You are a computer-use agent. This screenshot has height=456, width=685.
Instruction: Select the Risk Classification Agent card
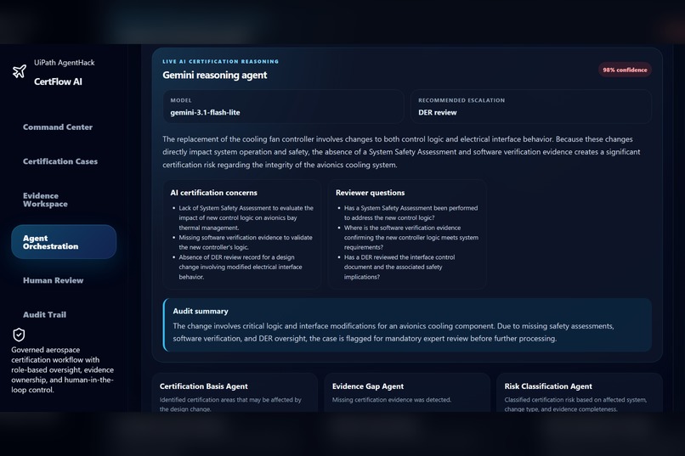pyautogui.click(x=580, y=392)
